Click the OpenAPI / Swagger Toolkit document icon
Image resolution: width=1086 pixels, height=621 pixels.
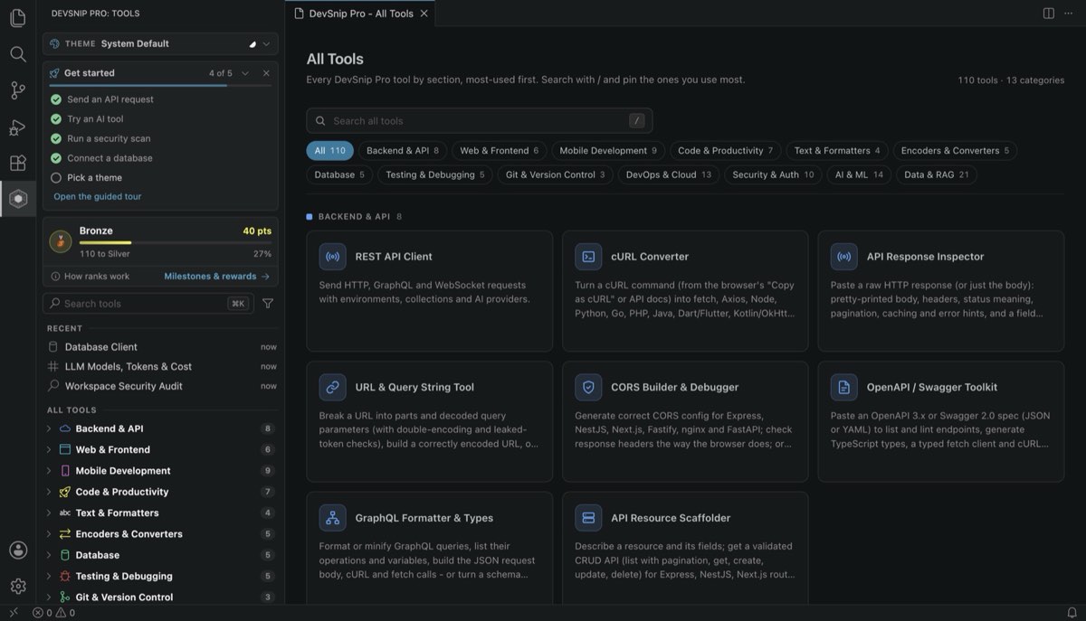843,387
